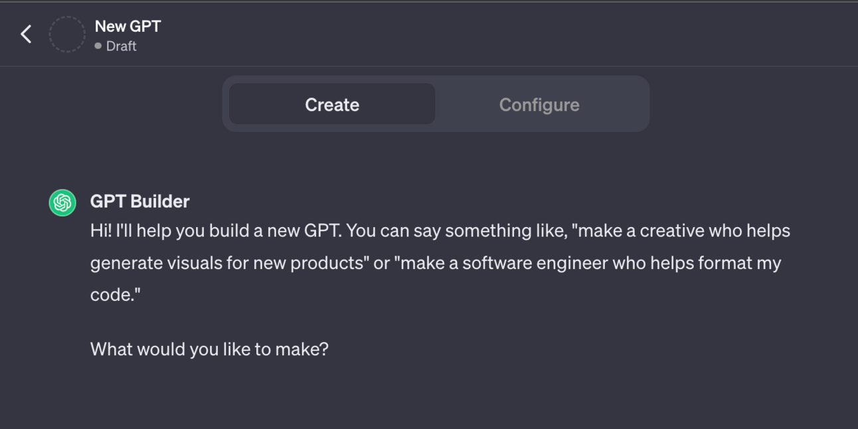Click the "What would you like to make?" question
Image resolution: width=858 pixels, height=429 pixels.
pos(209,349)
